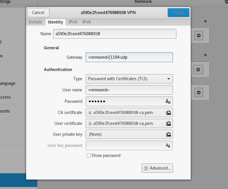Click the lower plus add-connection button
Image resolution: width=228 pixels, height=189 pixels.
[x=205, y=55]
